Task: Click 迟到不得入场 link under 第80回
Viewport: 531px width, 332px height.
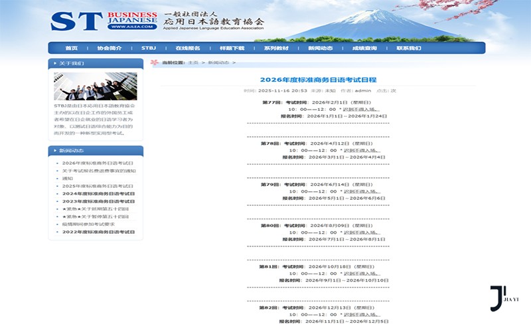Action: click(362, 232)
